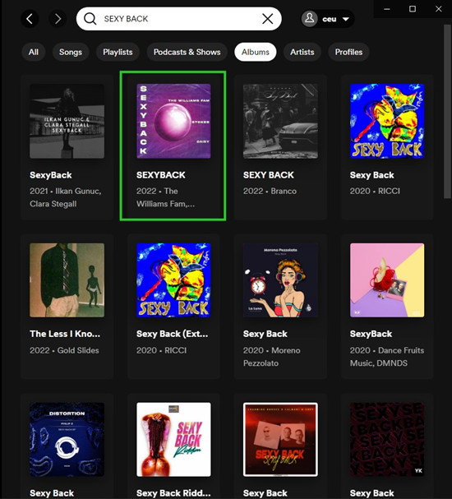Open the blue Distortion album cover
Image resolution: width=452 pixels, height=499 pixels.
67,440
